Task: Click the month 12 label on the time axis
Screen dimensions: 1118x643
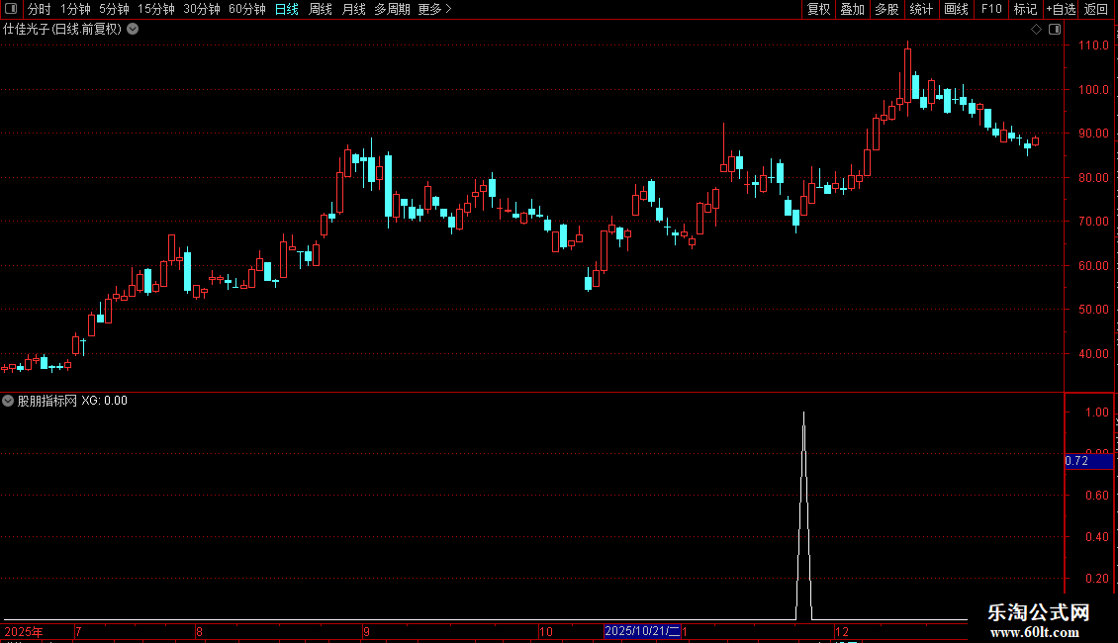Action: click(x=842, y=632)
